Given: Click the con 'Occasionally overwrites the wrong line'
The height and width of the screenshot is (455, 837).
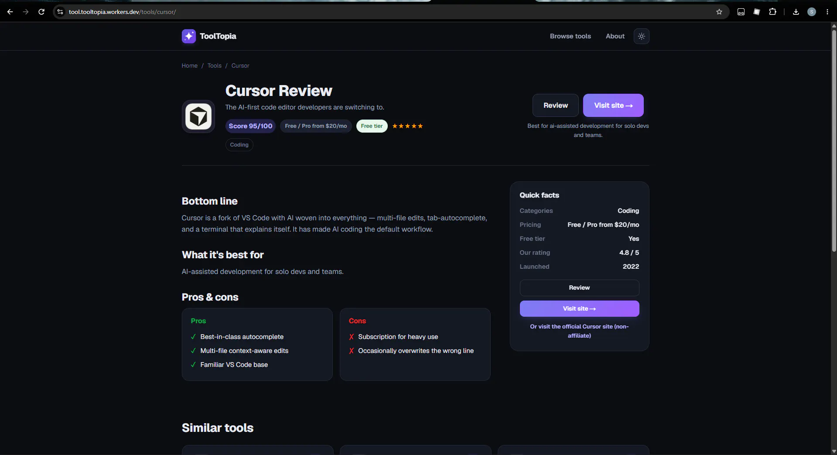Looking at the screenshot, I should 416,351.
